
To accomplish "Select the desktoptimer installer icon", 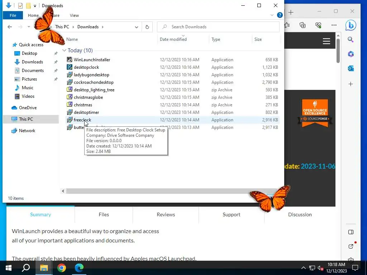I will click(x=70, y=112).
